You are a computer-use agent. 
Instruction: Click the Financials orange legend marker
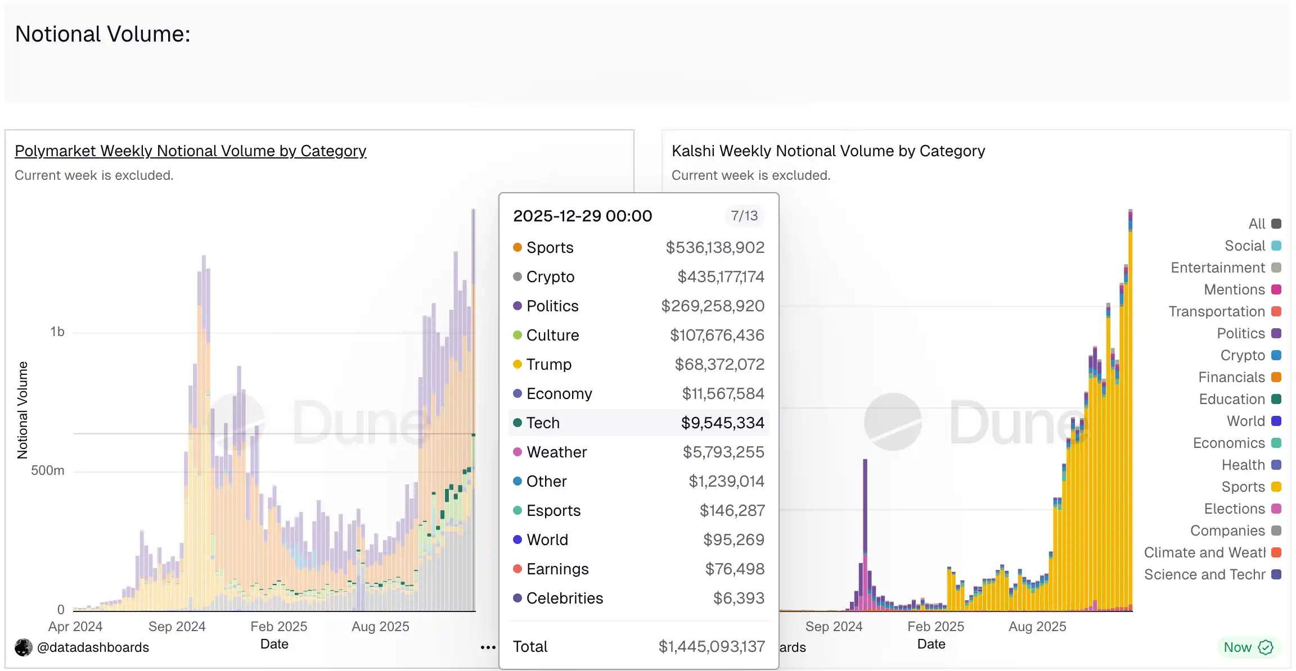pos(1276,377)
